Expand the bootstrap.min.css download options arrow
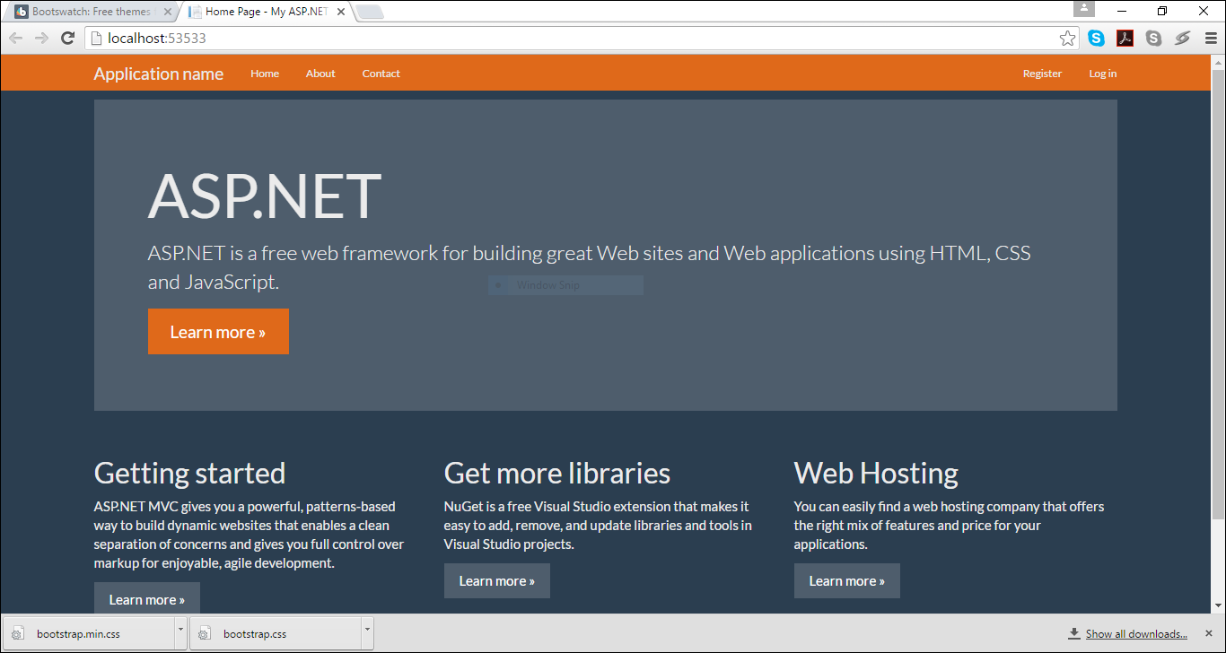 [180, 633]
